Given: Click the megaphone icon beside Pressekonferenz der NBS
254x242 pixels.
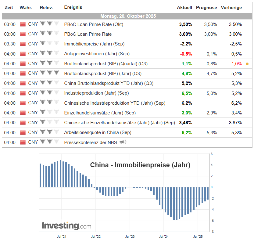Looking at the screenshot, I should [122, 142].
